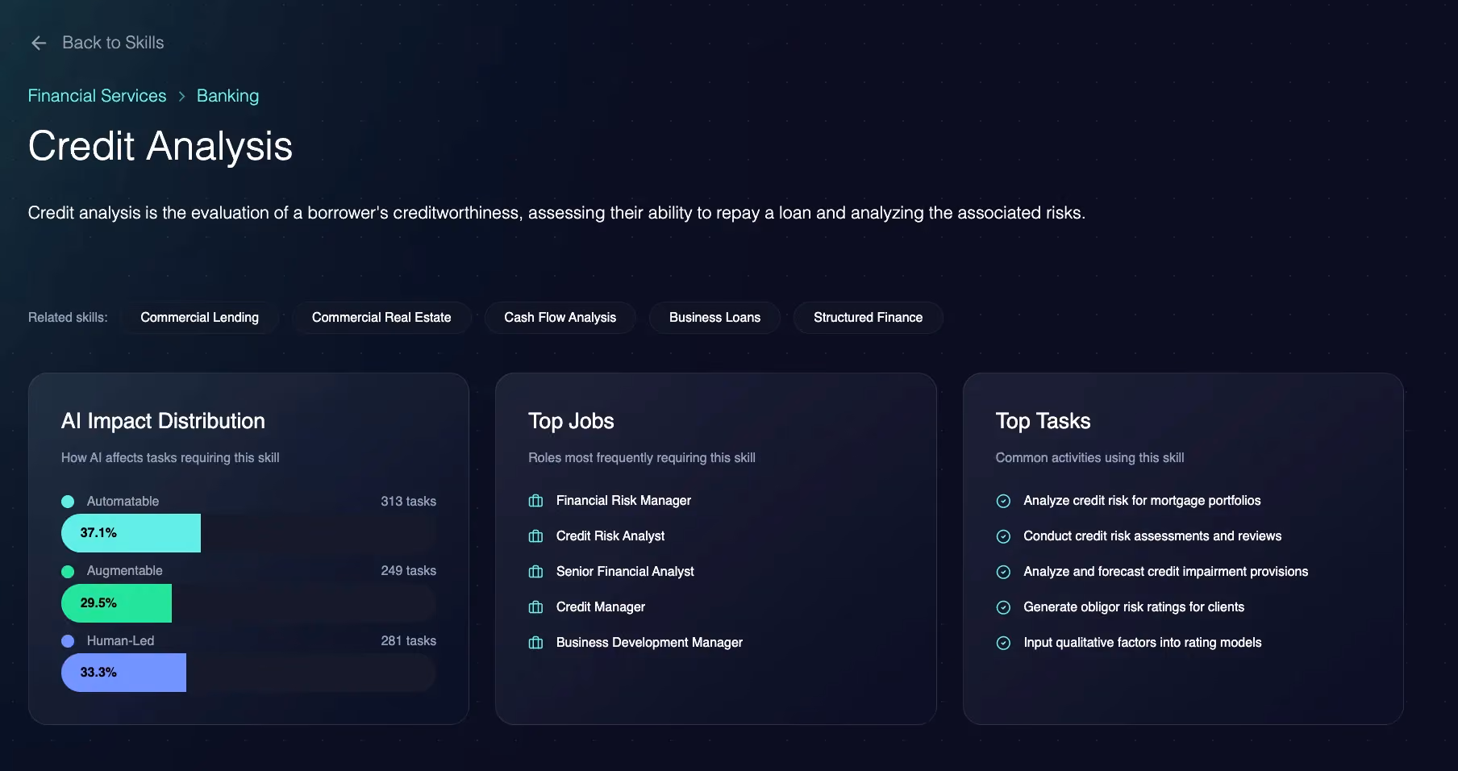Image resolution: width=1458 pixels, height=771 pixels.
Task: Click the 29.5% Augmentable bar
Action: (x=116, y=603)
